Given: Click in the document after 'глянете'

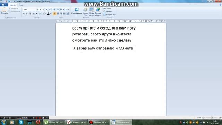Looking at the screenshot, I should tap(134, 48).
